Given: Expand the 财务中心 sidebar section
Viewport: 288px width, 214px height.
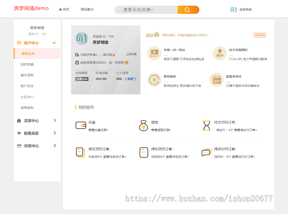Looking at the screenshot, I should (37, 146).
